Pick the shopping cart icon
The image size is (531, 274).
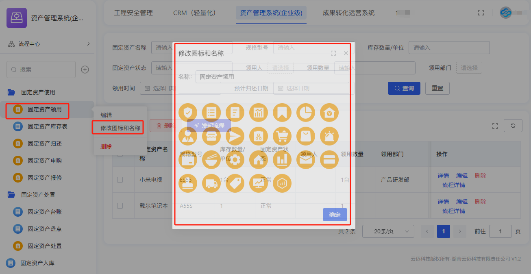[282, 136]
